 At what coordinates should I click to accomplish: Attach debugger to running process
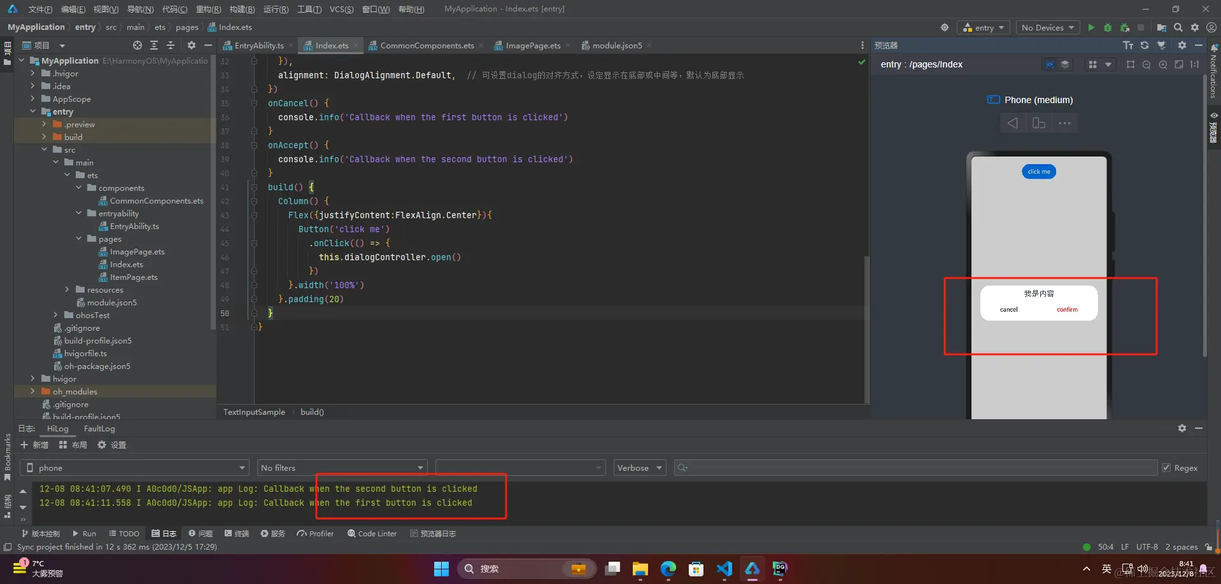coord(1125,27)
